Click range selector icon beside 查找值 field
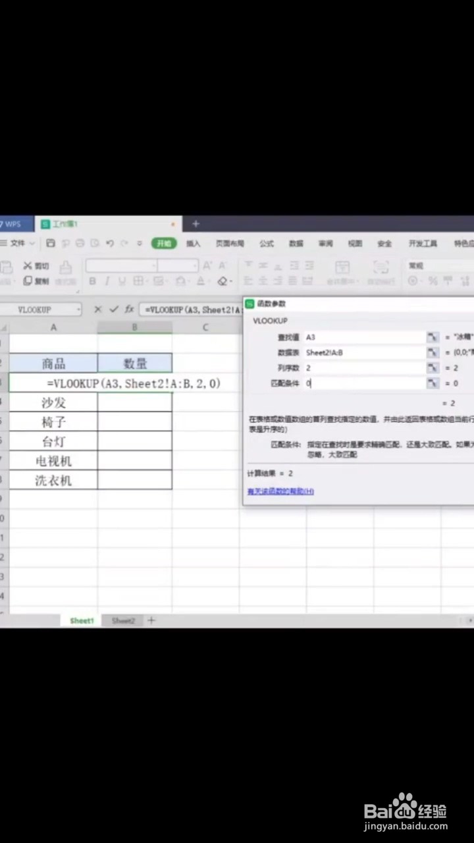The width and height of the screenshot is (474, 843). [x=433, y=337]
